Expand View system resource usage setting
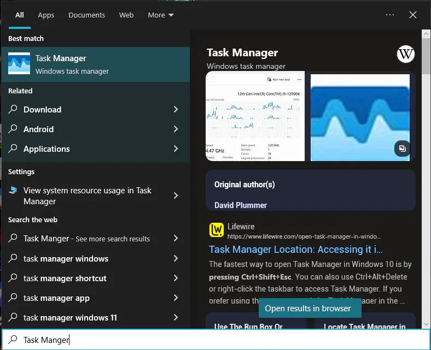Image resolution: width=431 pixels, height=350 pixels. click(176, 195)
